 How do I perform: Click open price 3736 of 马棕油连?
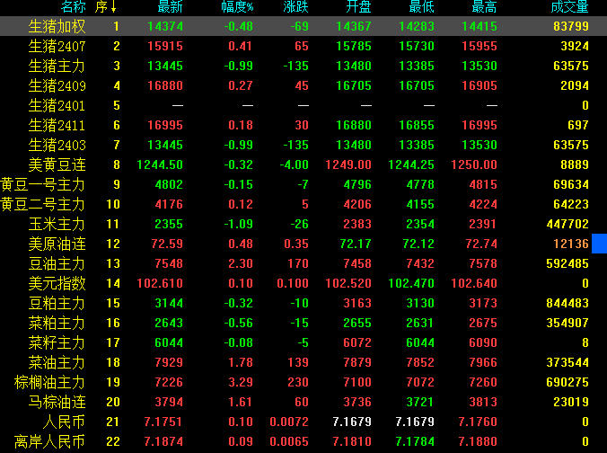tap(357, 402)
